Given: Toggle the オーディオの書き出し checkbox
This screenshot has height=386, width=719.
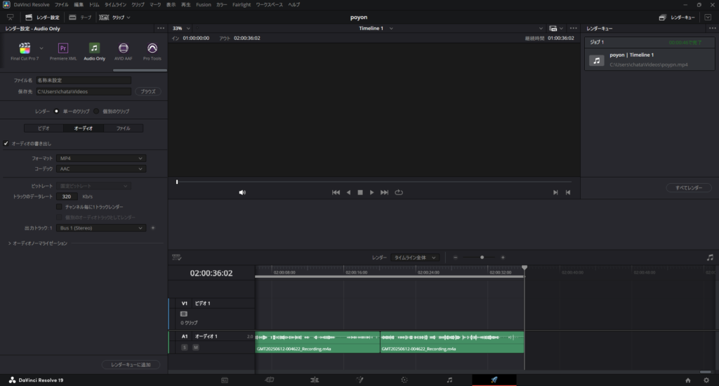Looking at the screenshot, I should pyautogui.click(x=6, y=144).
